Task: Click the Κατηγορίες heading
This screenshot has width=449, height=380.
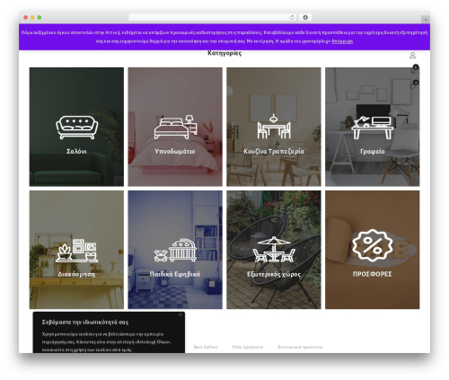Action: click(x=224, y=53)
